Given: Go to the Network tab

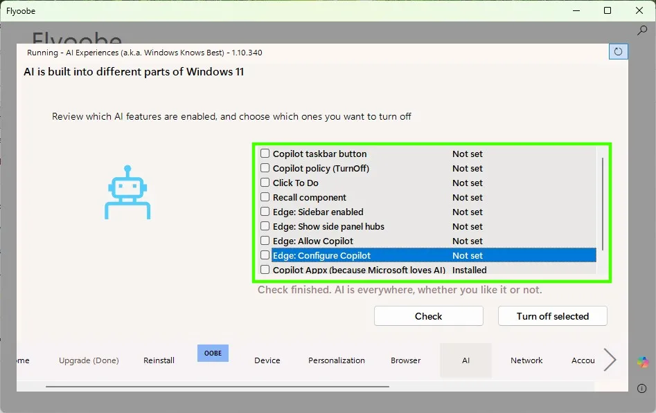Looking at the screenshot, I should coord(526,360).
